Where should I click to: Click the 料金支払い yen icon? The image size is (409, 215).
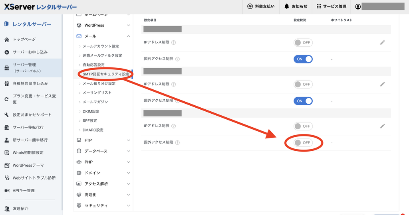250,6
